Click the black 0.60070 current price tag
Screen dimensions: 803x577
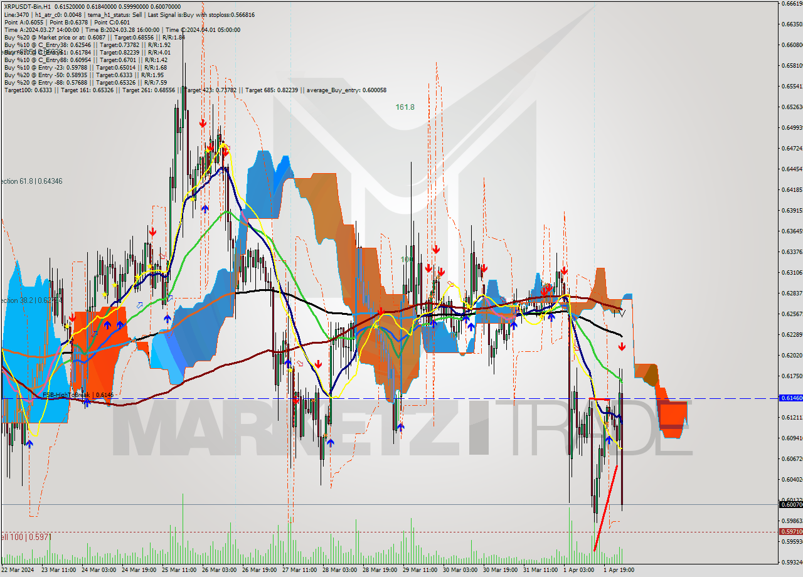[790, 504]
